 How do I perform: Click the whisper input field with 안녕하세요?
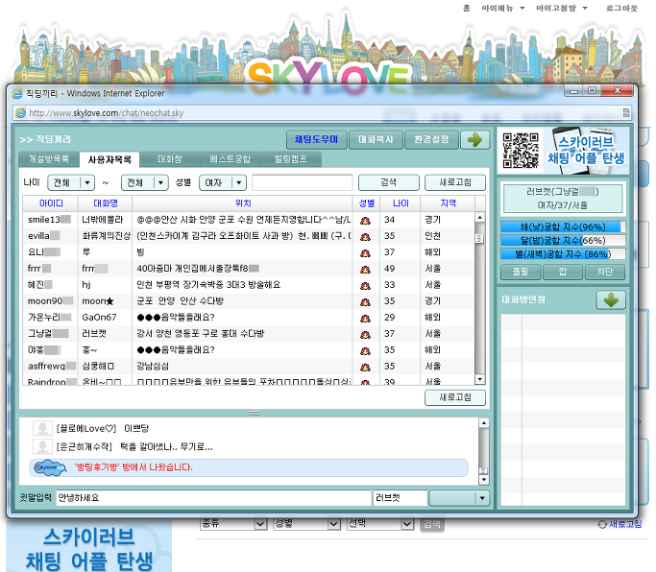click(214, 498)
